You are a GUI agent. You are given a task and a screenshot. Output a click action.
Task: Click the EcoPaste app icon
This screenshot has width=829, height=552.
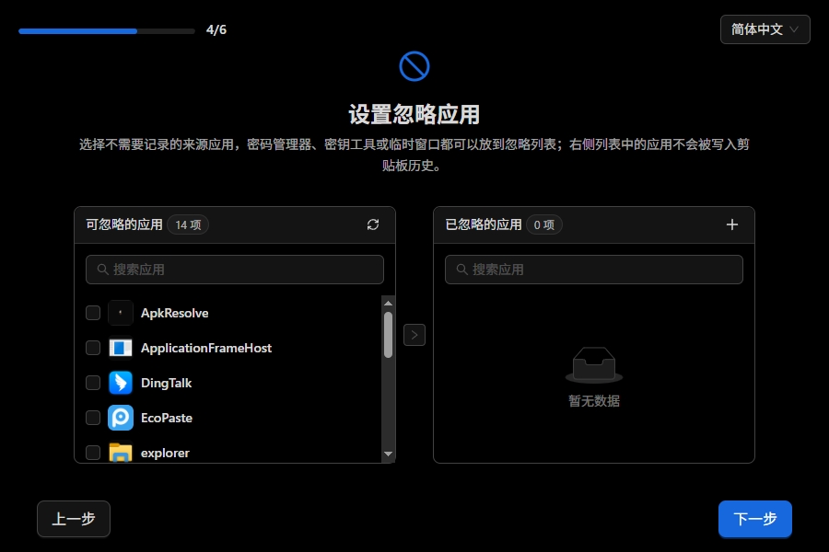121,418
